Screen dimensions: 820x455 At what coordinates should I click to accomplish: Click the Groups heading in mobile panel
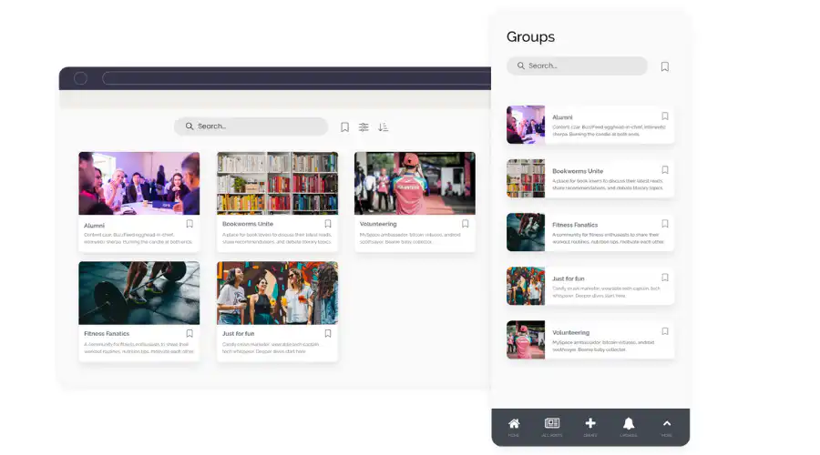point(530,37)
